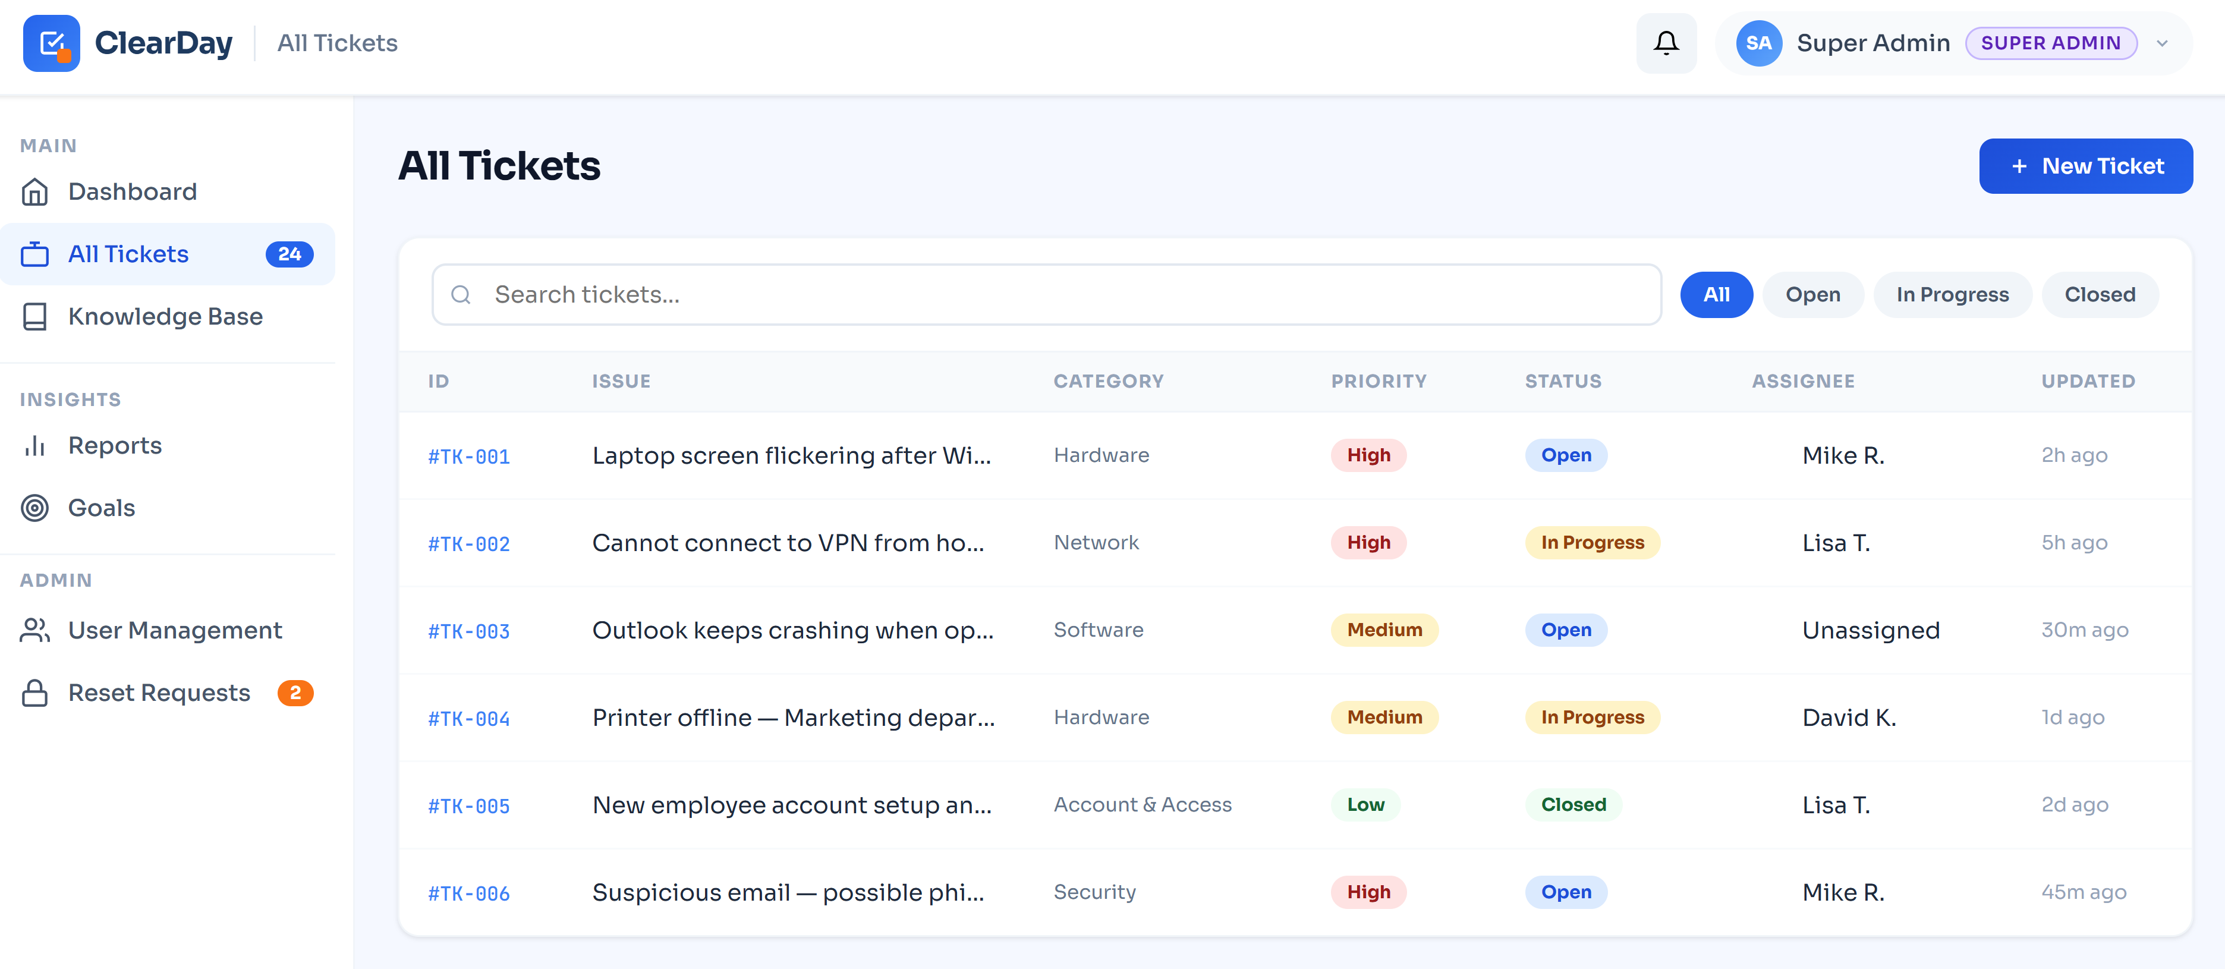The height and width of the screenshot is (969, 2225).
Task: Click the User Management people icon
Action: (34, 631)
